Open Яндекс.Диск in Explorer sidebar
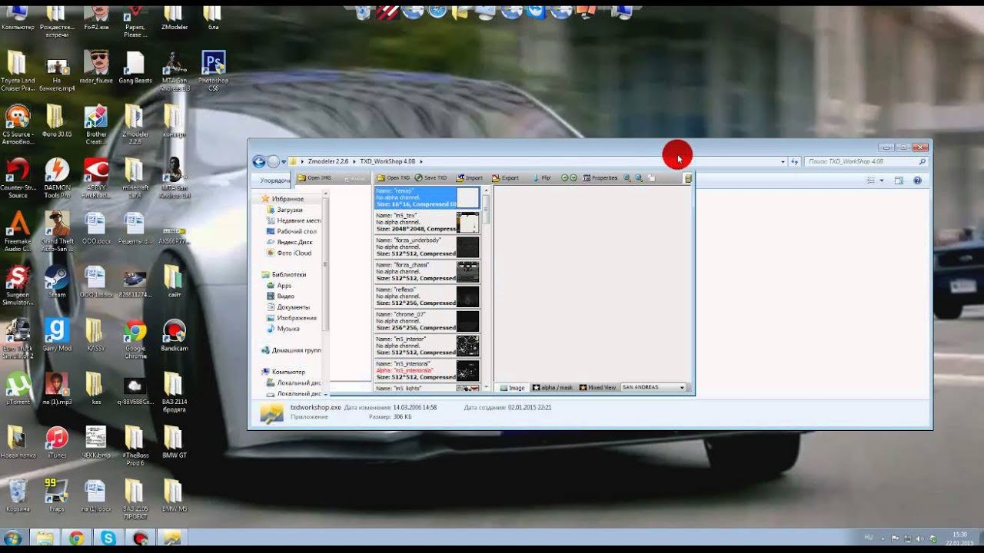This screenshot has width=984, height=553. 289,242
